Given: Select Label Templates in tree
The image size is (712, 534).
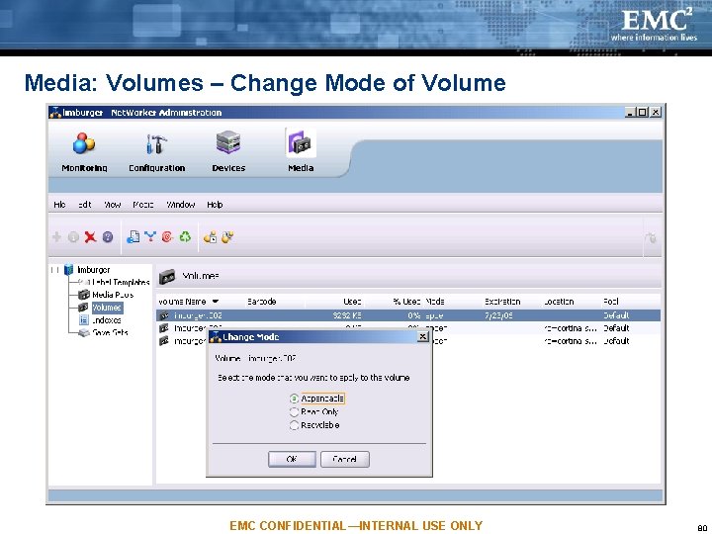Looking at the screenshot, I should 121,283.
